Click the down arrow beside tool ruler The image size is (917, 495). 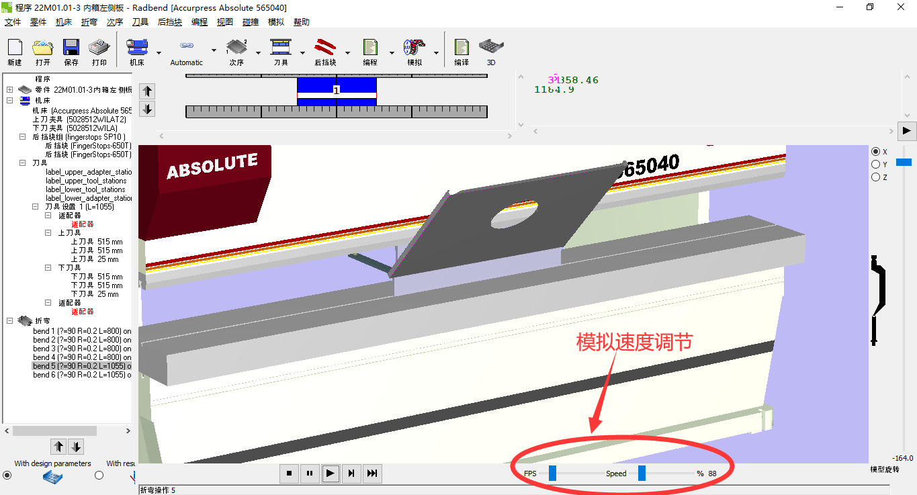click(x=148, y=109)
